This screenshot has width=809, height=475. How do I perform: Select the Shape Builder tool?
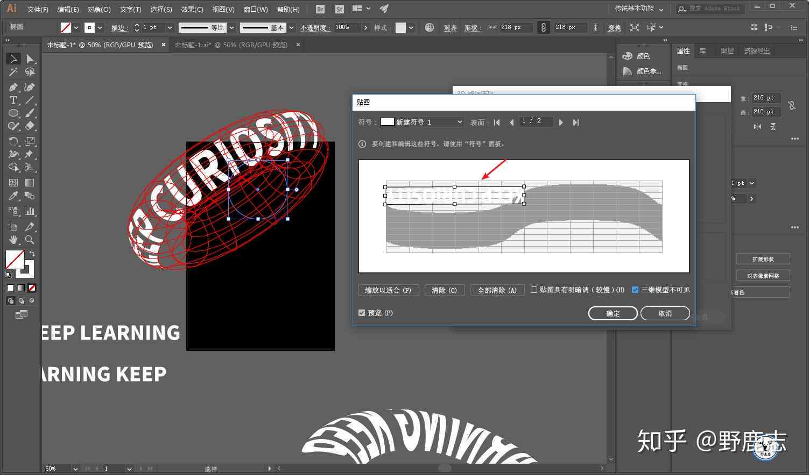point(13,168)
